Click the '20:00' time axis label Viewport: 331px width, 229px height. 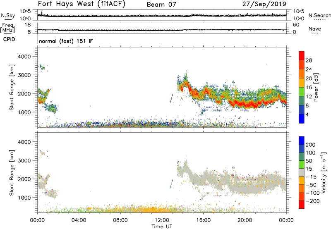[245, 220]
